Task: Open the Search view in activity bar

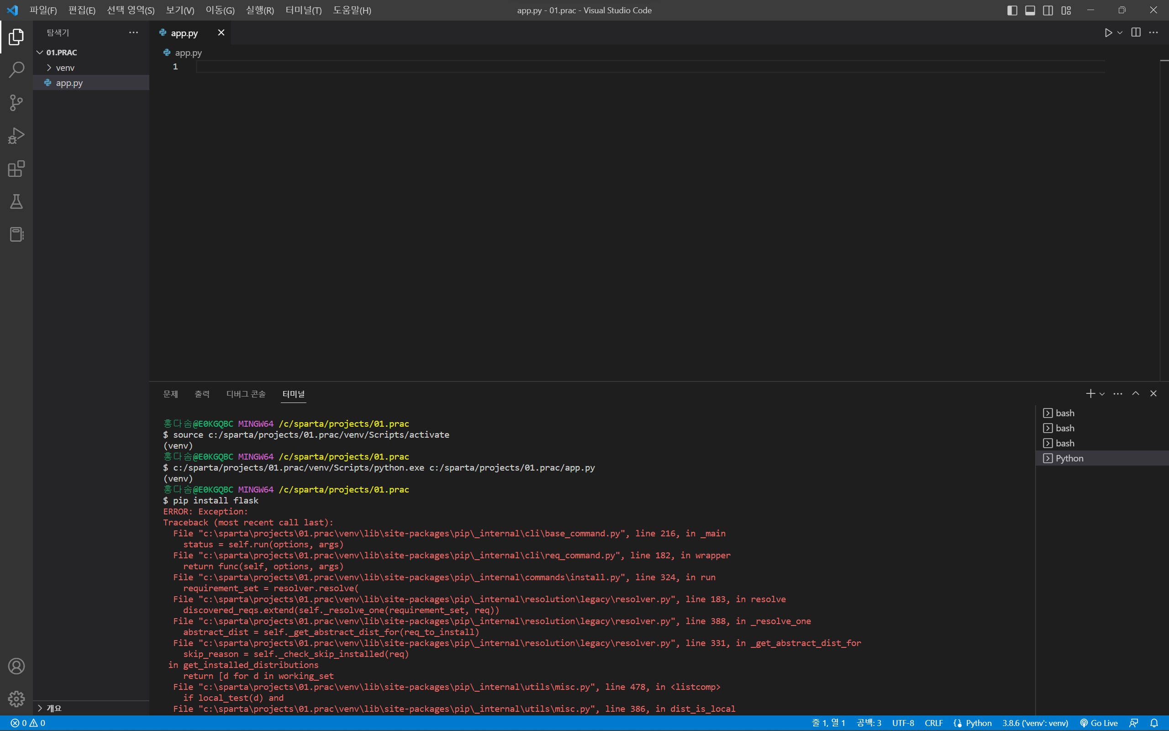Action: point(16,69)
